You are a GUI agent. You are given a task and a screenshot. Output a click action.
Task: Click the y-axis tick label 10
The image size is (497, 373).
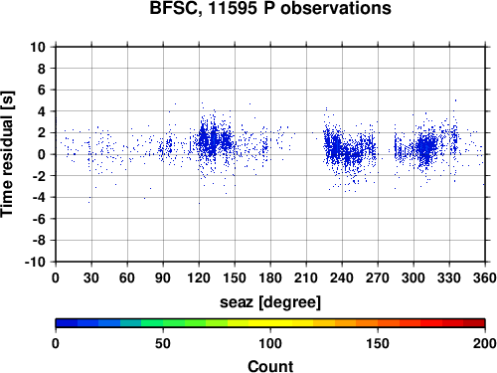click(x=38, y=47)
